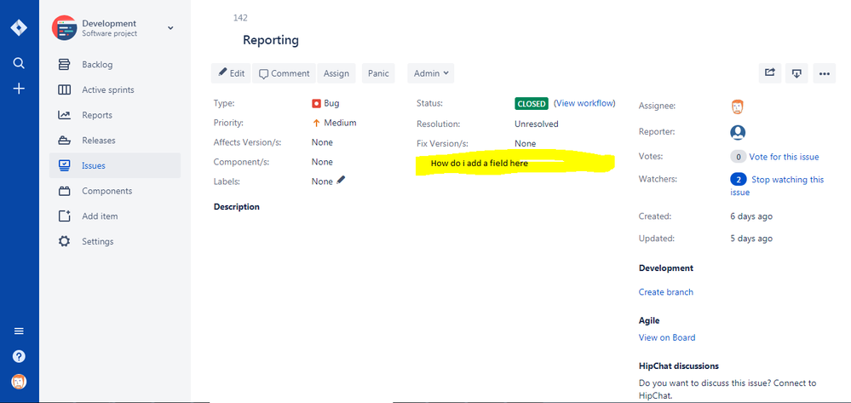This screenshot has width=851, height=403.
Task: Click the Backlog icon
Action: tap(64, 65)
